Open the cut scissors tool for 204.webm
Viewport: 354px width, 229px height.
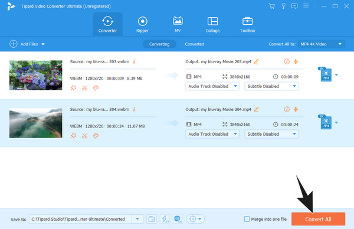click(x=84, y=136)
